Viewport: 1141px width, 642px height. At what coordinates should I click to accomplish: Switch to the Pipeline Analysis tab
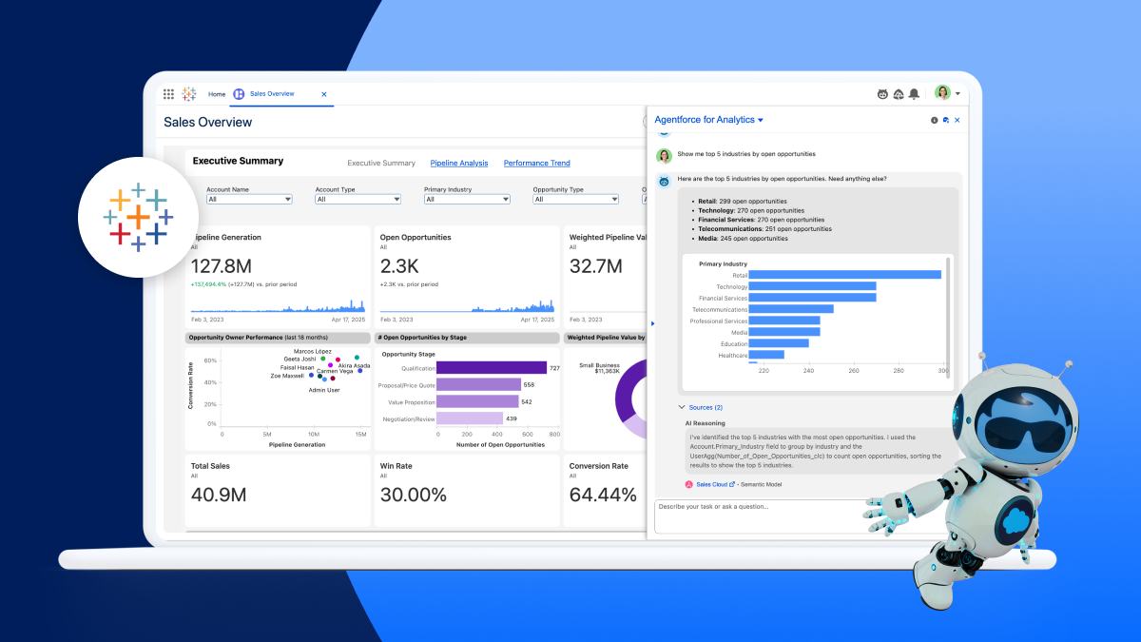coord(459,163)
